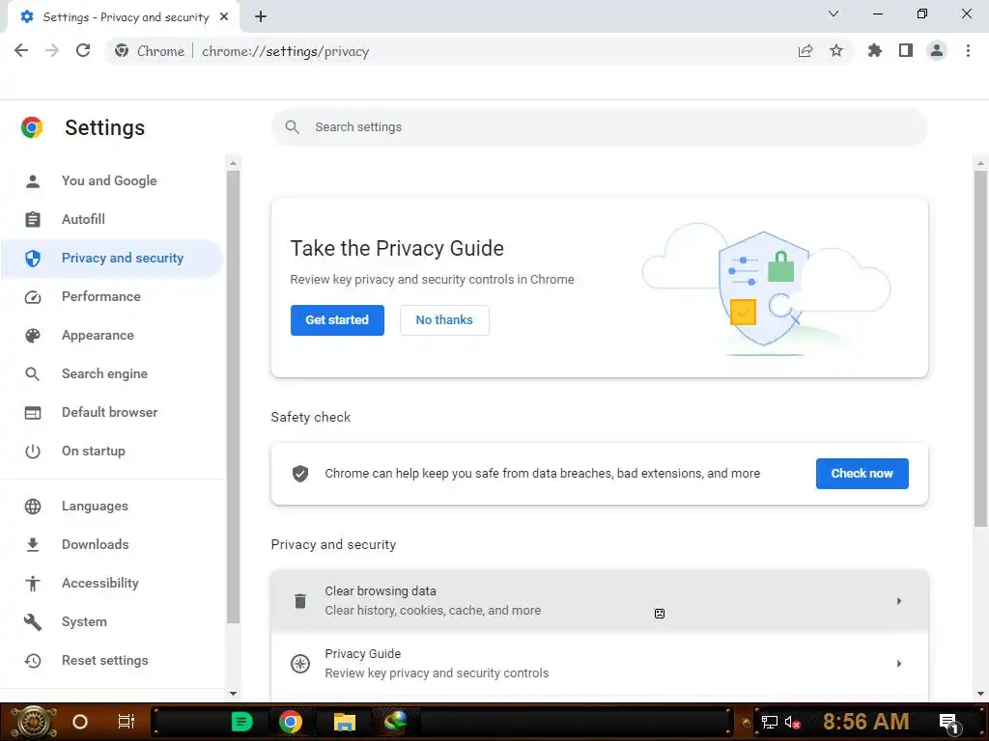Open Search engine settings

coord(112,373)
